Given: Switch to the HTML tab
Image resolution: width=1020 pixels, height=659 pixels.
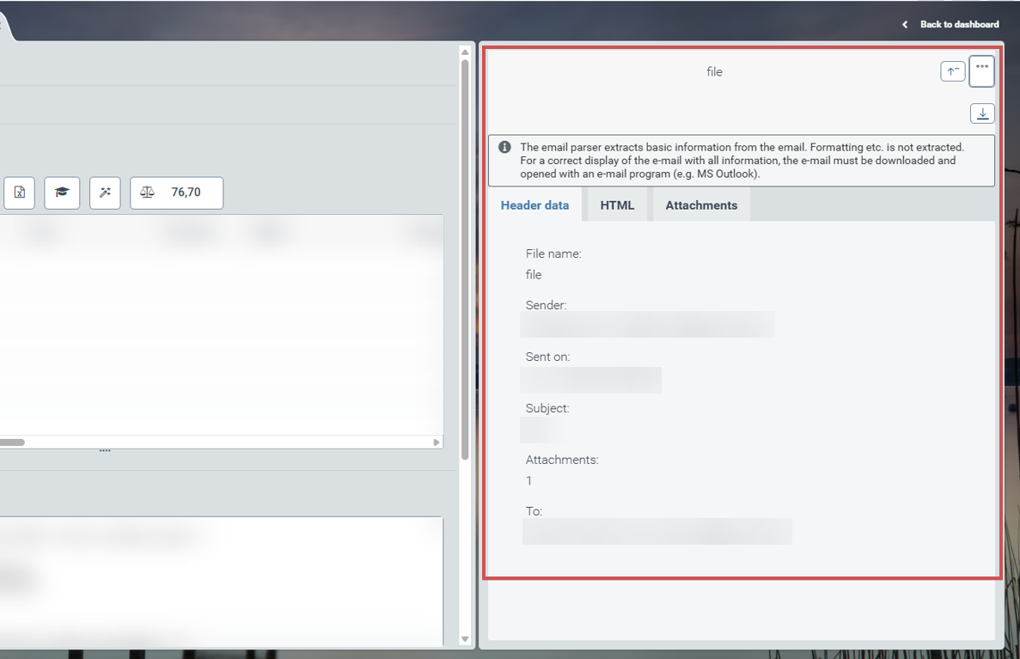Looking at the screenshot, I should (617, 205).
